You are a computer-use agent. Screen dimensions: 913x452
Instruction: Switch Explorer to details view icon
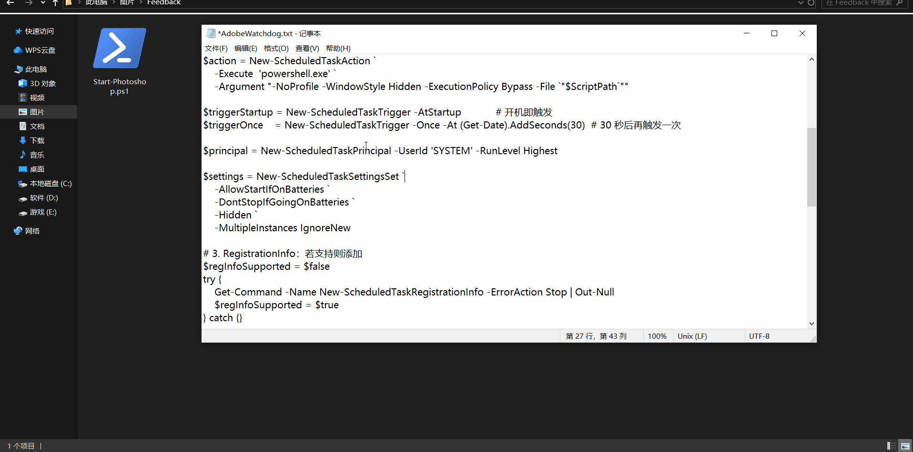pos(891,446)
